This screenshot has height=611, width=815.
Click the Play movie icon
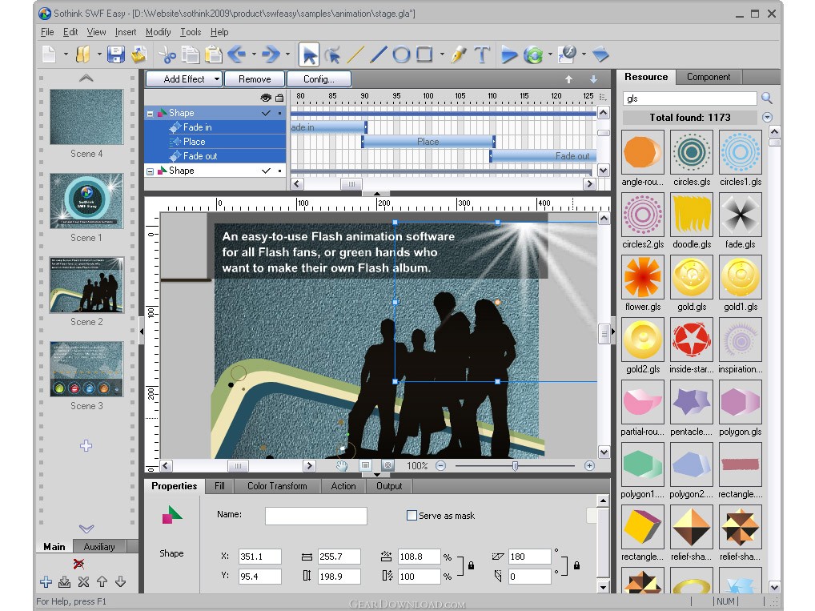tap(509, 54)
